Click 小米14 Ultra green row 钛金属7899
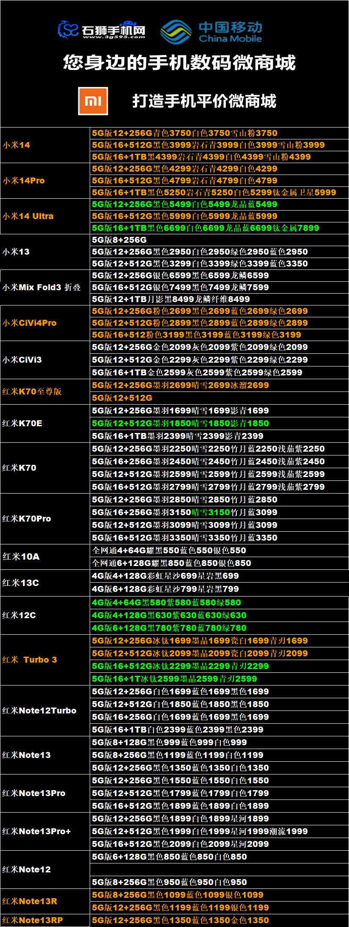 pyautogui.click(x=220, y=228)
